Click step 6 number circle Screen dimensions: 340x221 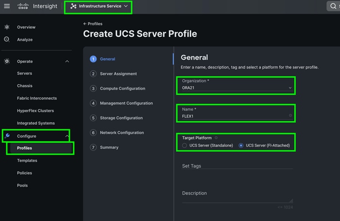click(x=93, y=133)
